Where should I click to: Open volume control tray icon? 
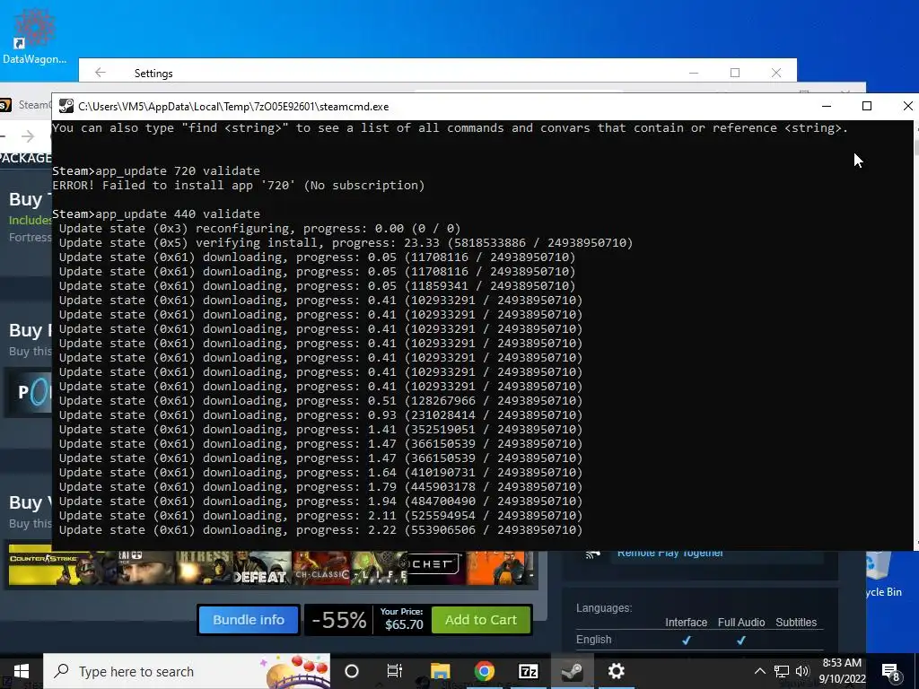(802, 671)
